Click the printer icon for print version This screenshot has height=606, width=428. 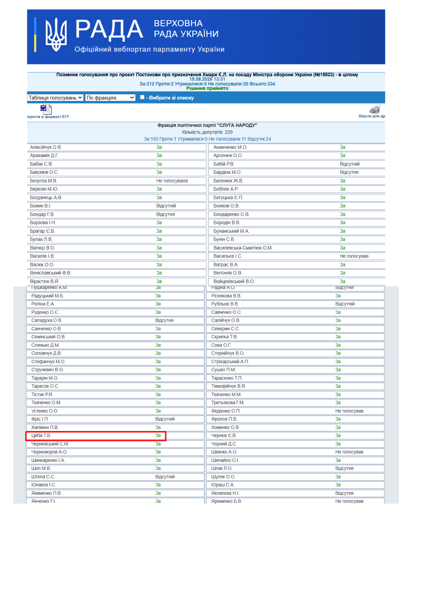pyautogui.click(x=375, y=109)
